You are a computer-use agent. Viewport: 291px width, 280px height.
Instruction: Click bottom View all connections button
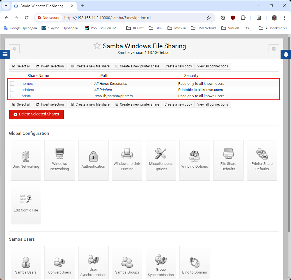(213, 104)
